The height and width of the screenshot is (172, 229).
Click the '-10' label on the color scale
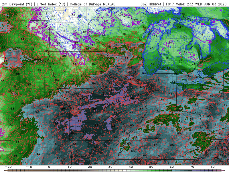(x=29, y=167)
